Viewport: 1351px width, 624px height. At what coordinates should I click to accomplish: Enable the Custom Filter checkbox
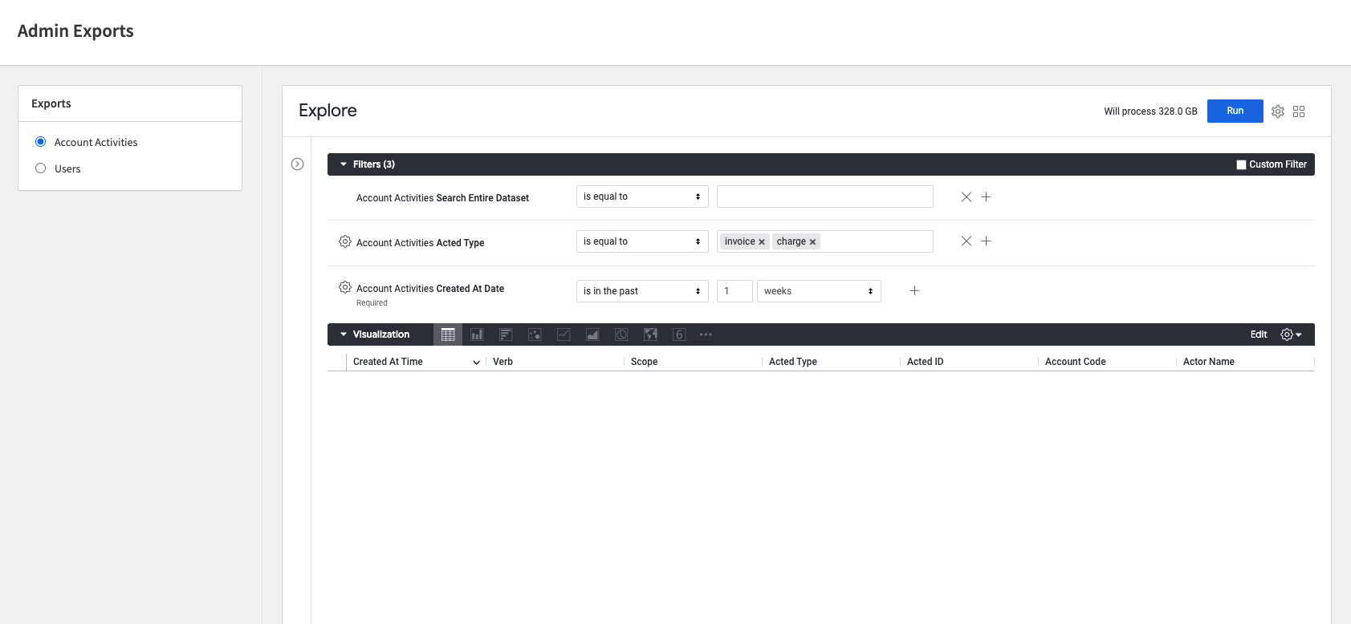(1241, 164)
